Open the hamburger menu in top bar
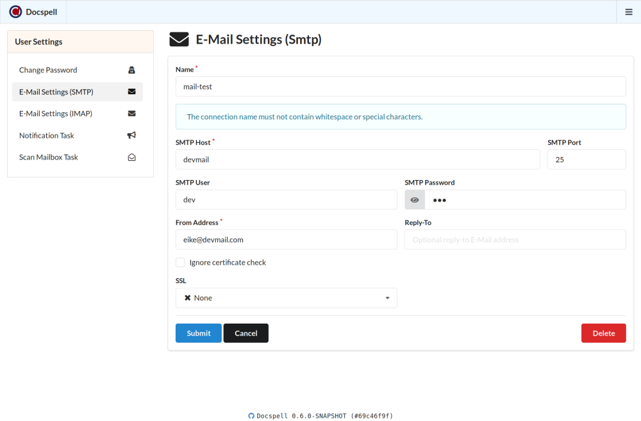Viewport: 641px width, 421px height. [628, 12]
